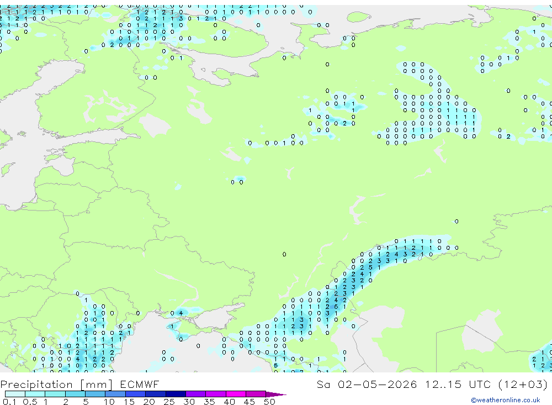Image resolution: width=552 pixels, height=405 pixels.
Task: Click the '10' legend scale label
Action: pos(109,402)
